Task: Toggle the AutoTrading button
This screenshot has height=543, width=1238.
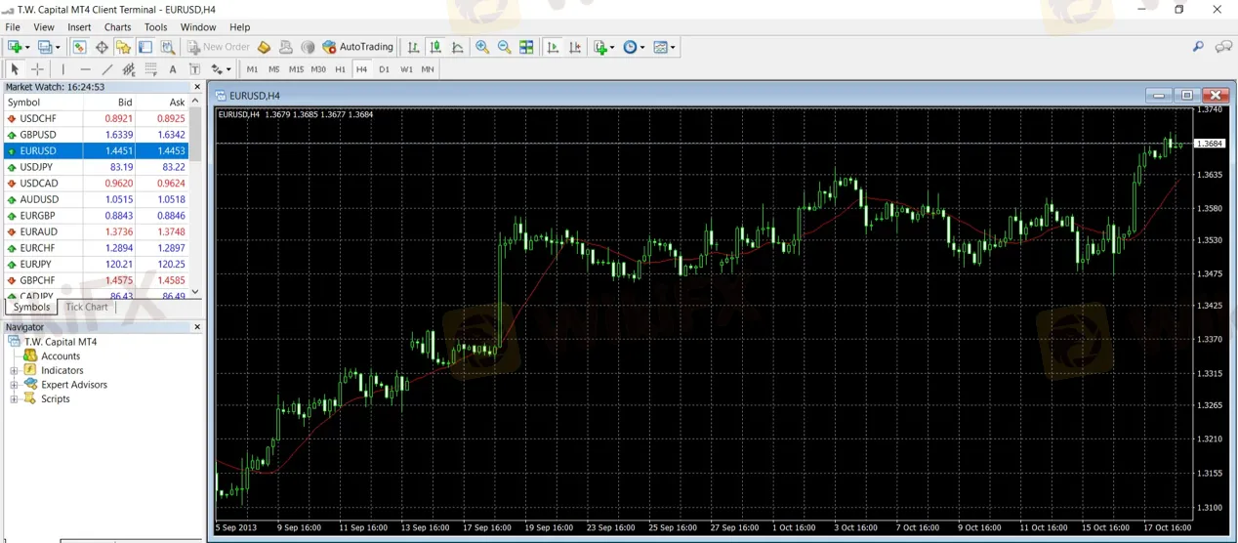Action: pos(357,47)
